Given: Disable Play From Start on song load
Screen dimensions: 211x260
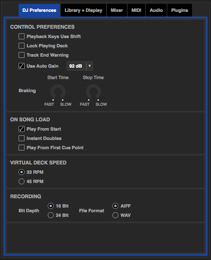Looking at the screenshot, I should coord(22,129).
